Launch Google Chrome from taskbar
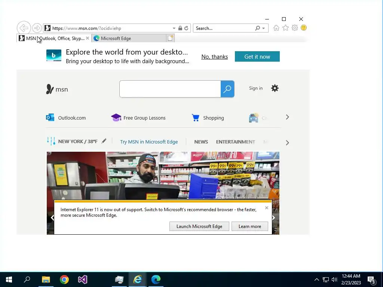 (64, 280)
